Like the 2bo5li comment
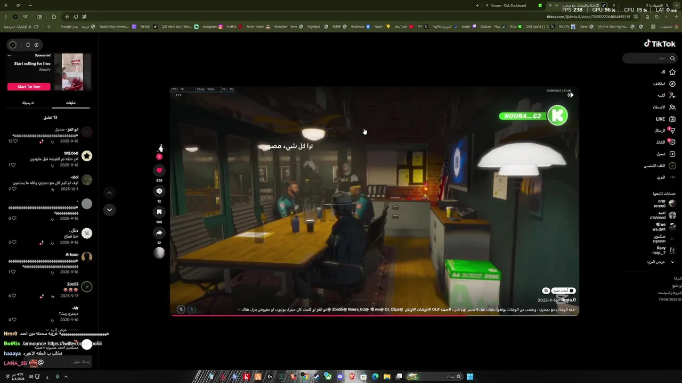 (x=13, y=296)
